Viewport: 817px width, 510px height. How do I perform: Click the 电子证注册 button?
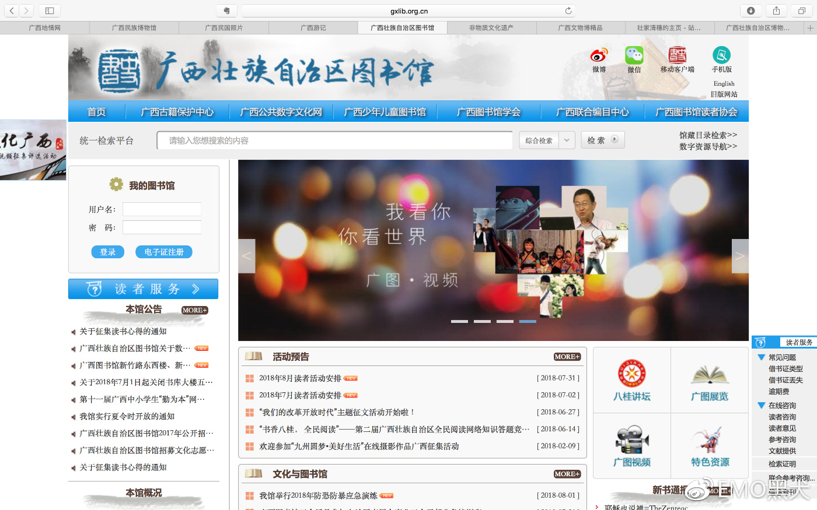[164, 252]
